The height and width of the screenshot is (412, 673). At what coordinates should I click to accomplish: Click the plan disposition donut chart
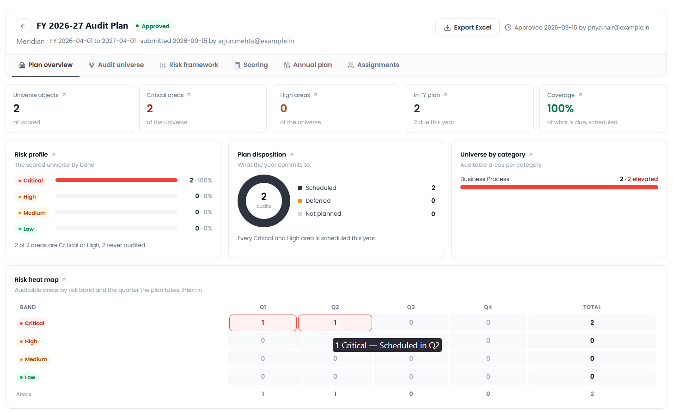(x=264, y=201)
